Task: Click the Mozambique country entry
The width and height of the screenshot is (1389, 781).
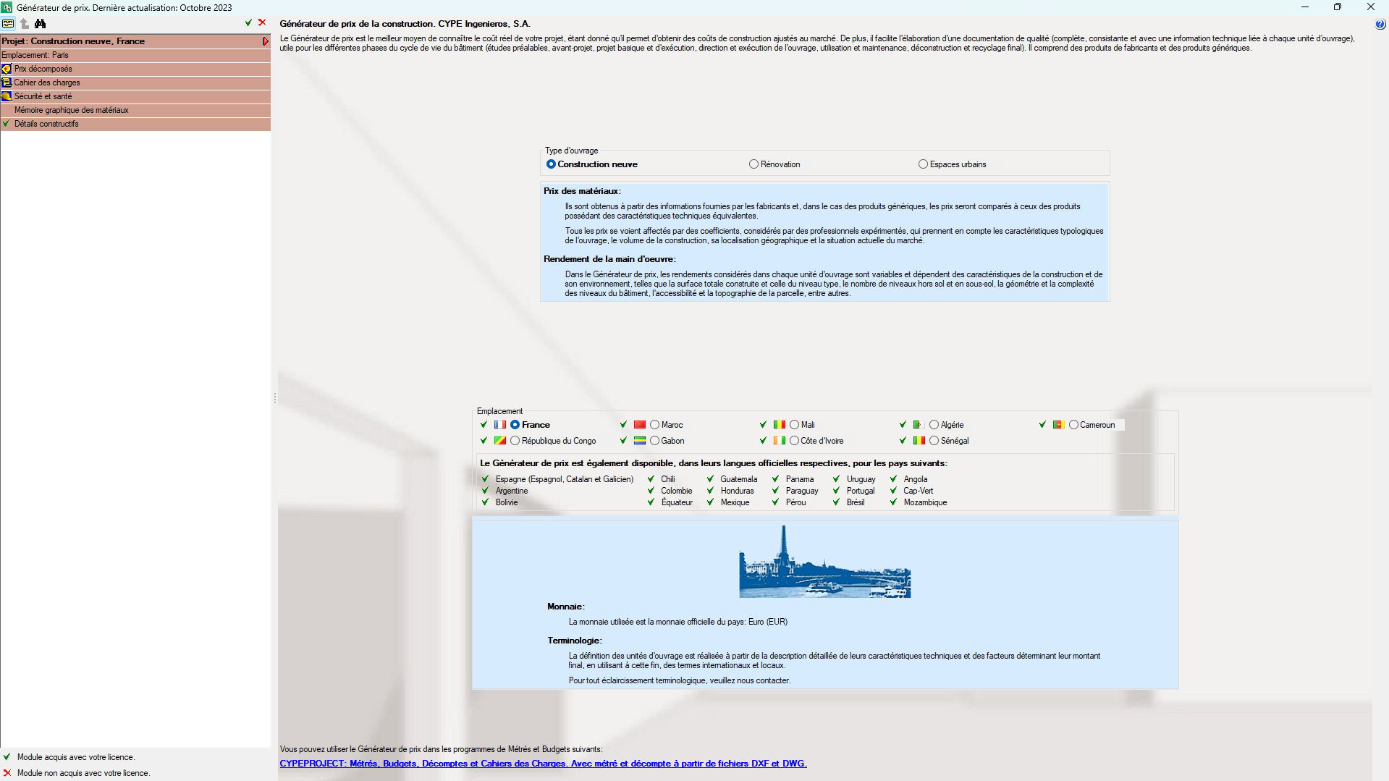Action: tap(925, 502)
